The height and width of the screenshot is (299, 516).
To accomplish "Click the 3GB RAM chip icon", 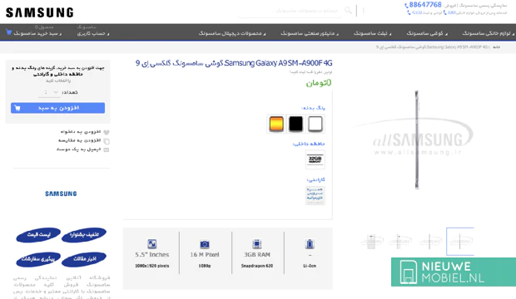I will 257,244.
